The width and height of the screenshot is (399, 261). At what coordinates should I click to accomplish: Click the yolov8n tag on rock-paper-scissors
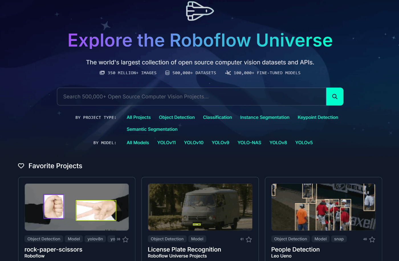coord(95,239)
